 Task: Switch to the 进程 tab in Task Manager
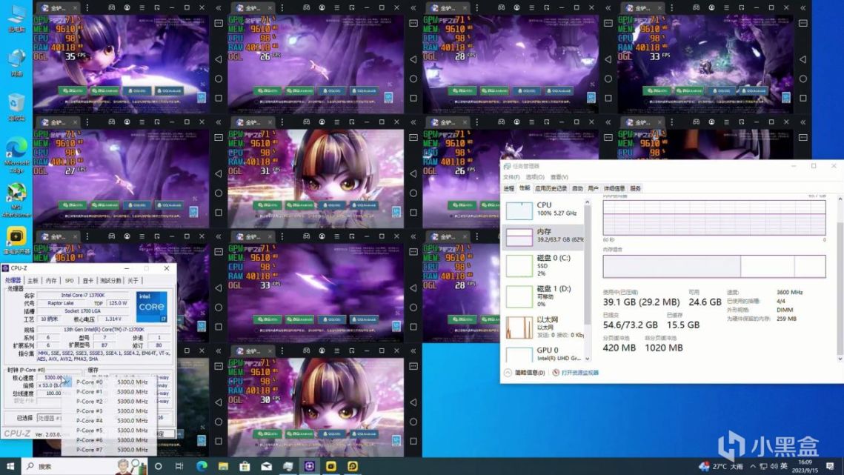tap(508, 188)
